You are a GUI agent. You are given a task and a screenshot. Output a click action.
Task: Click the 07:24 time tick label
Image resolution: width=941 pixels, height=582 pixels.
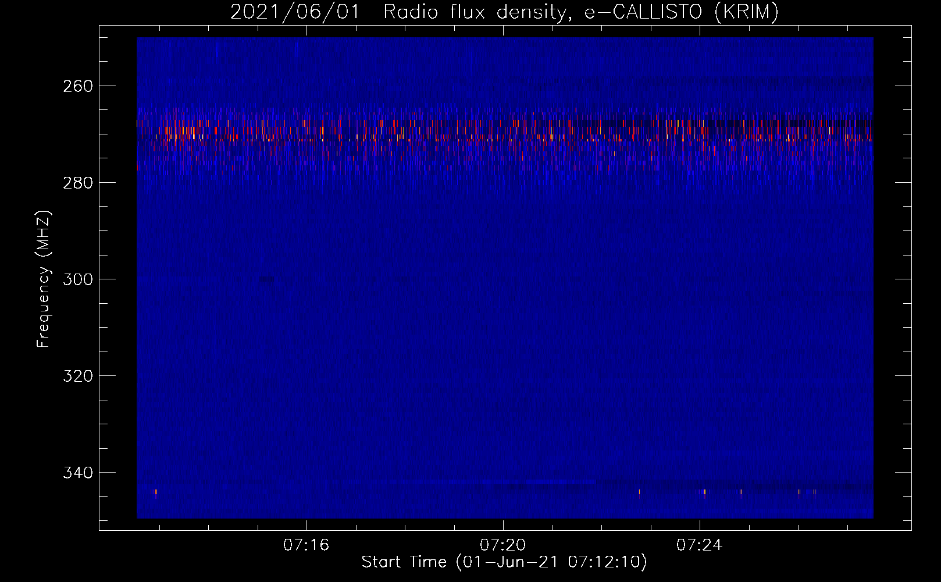pos(699,545)
